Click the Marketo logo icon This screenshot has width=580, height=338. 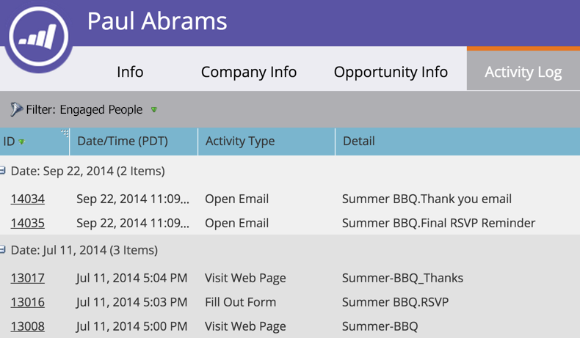[38, 38]
